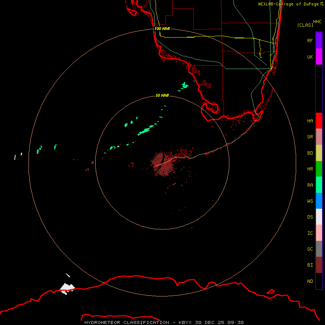This screenshot has width=325, height=325.
Task: Click the biological clutter echo at radar center
Action: [163, 164]
